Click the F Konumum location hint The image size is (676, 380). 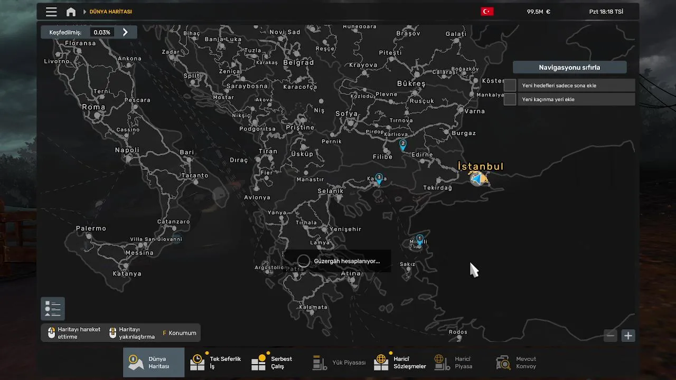click(x=180, y=333)
